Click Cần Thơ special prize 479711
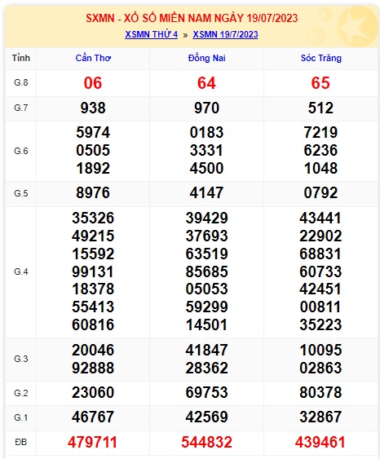 (x=92, y=442)
